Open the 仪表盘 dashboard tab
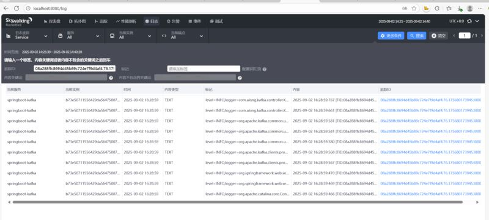The height and width of the screenshot is (220, 489). (52, 21)
